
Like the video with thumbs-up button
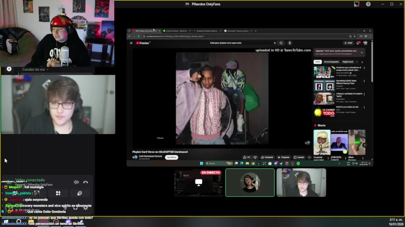(247, 157)
